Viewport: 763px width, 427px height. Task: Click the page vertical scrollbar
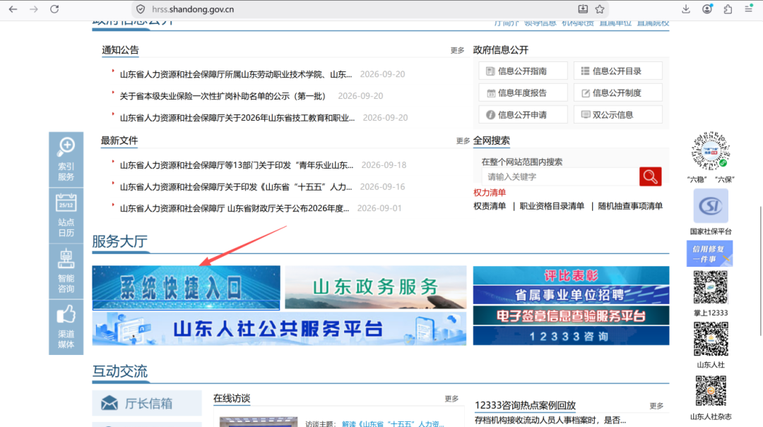point(761,271)
